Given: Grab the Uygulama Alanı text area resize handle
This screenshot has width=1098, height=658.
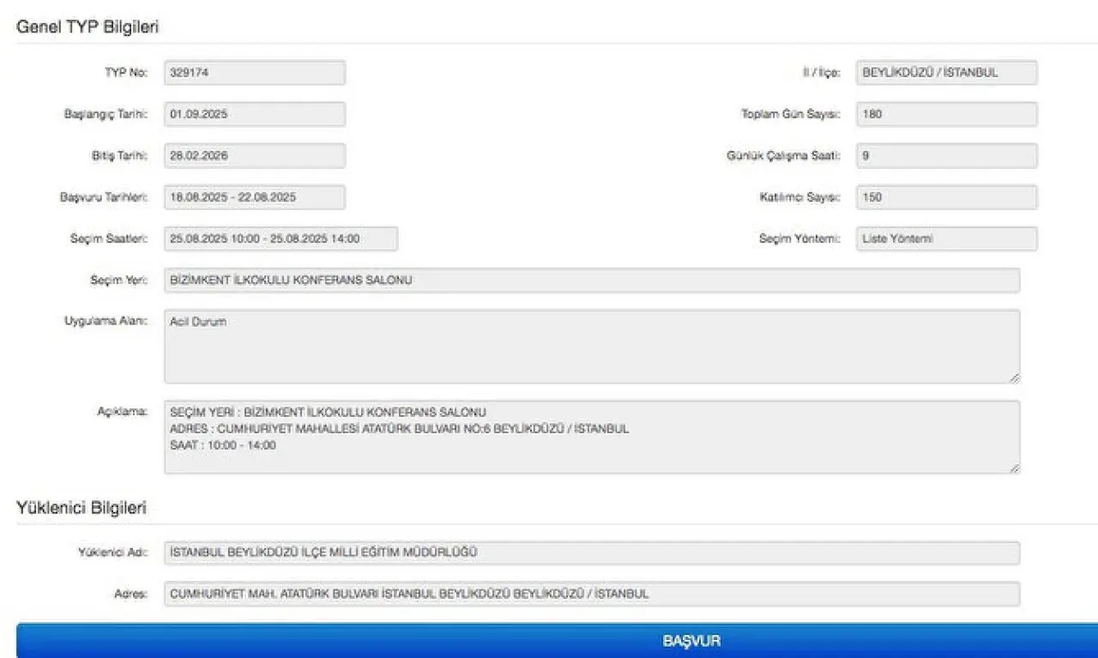Looking at the screenshot, I should (x=1015, y=377).
